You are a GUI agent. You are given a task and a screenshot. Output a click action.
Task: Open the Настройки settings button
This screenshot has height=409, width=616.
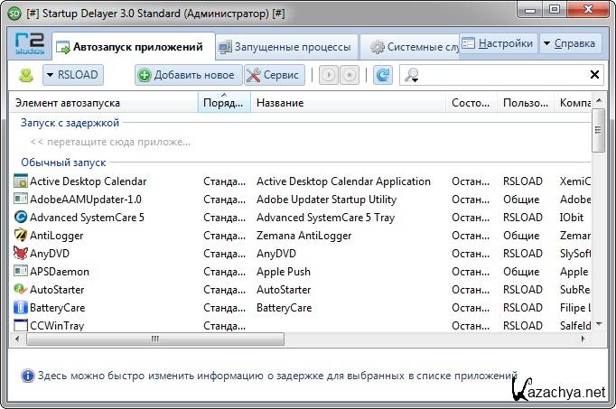(498, 43)
